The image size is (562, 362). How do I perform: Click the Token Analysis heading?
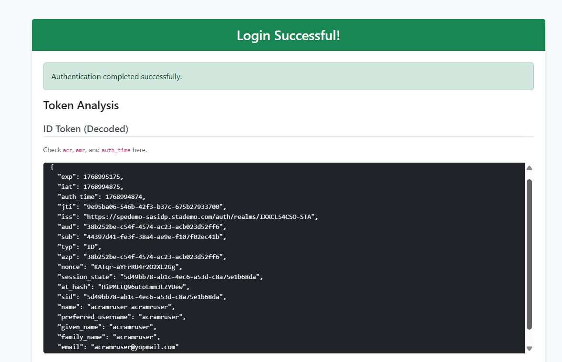coord(81,105)
